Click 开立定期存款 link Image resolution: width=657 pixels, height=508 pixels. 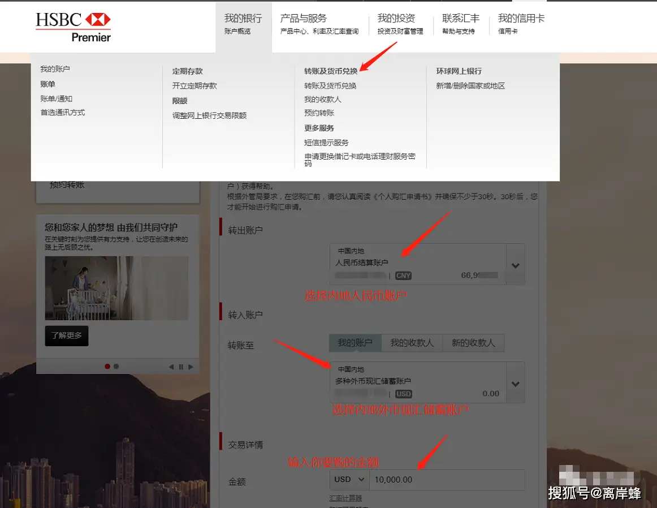tap(194, 85)
